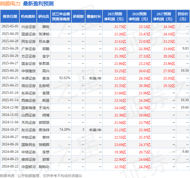Click the 皖能电力 title text
Viewport: 190px width, 178px height.
coord(10,4)
